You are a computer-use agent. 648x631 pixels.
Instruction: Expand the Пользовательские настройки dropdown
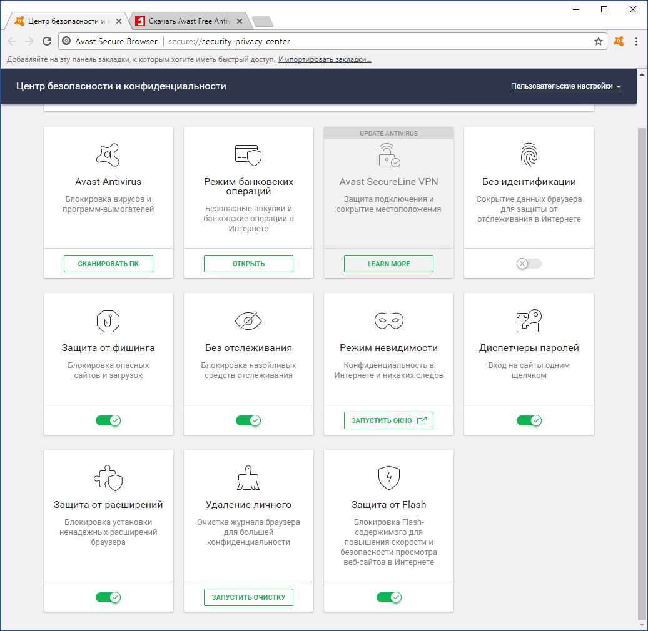pyautogui.click(x=565, y=86)
